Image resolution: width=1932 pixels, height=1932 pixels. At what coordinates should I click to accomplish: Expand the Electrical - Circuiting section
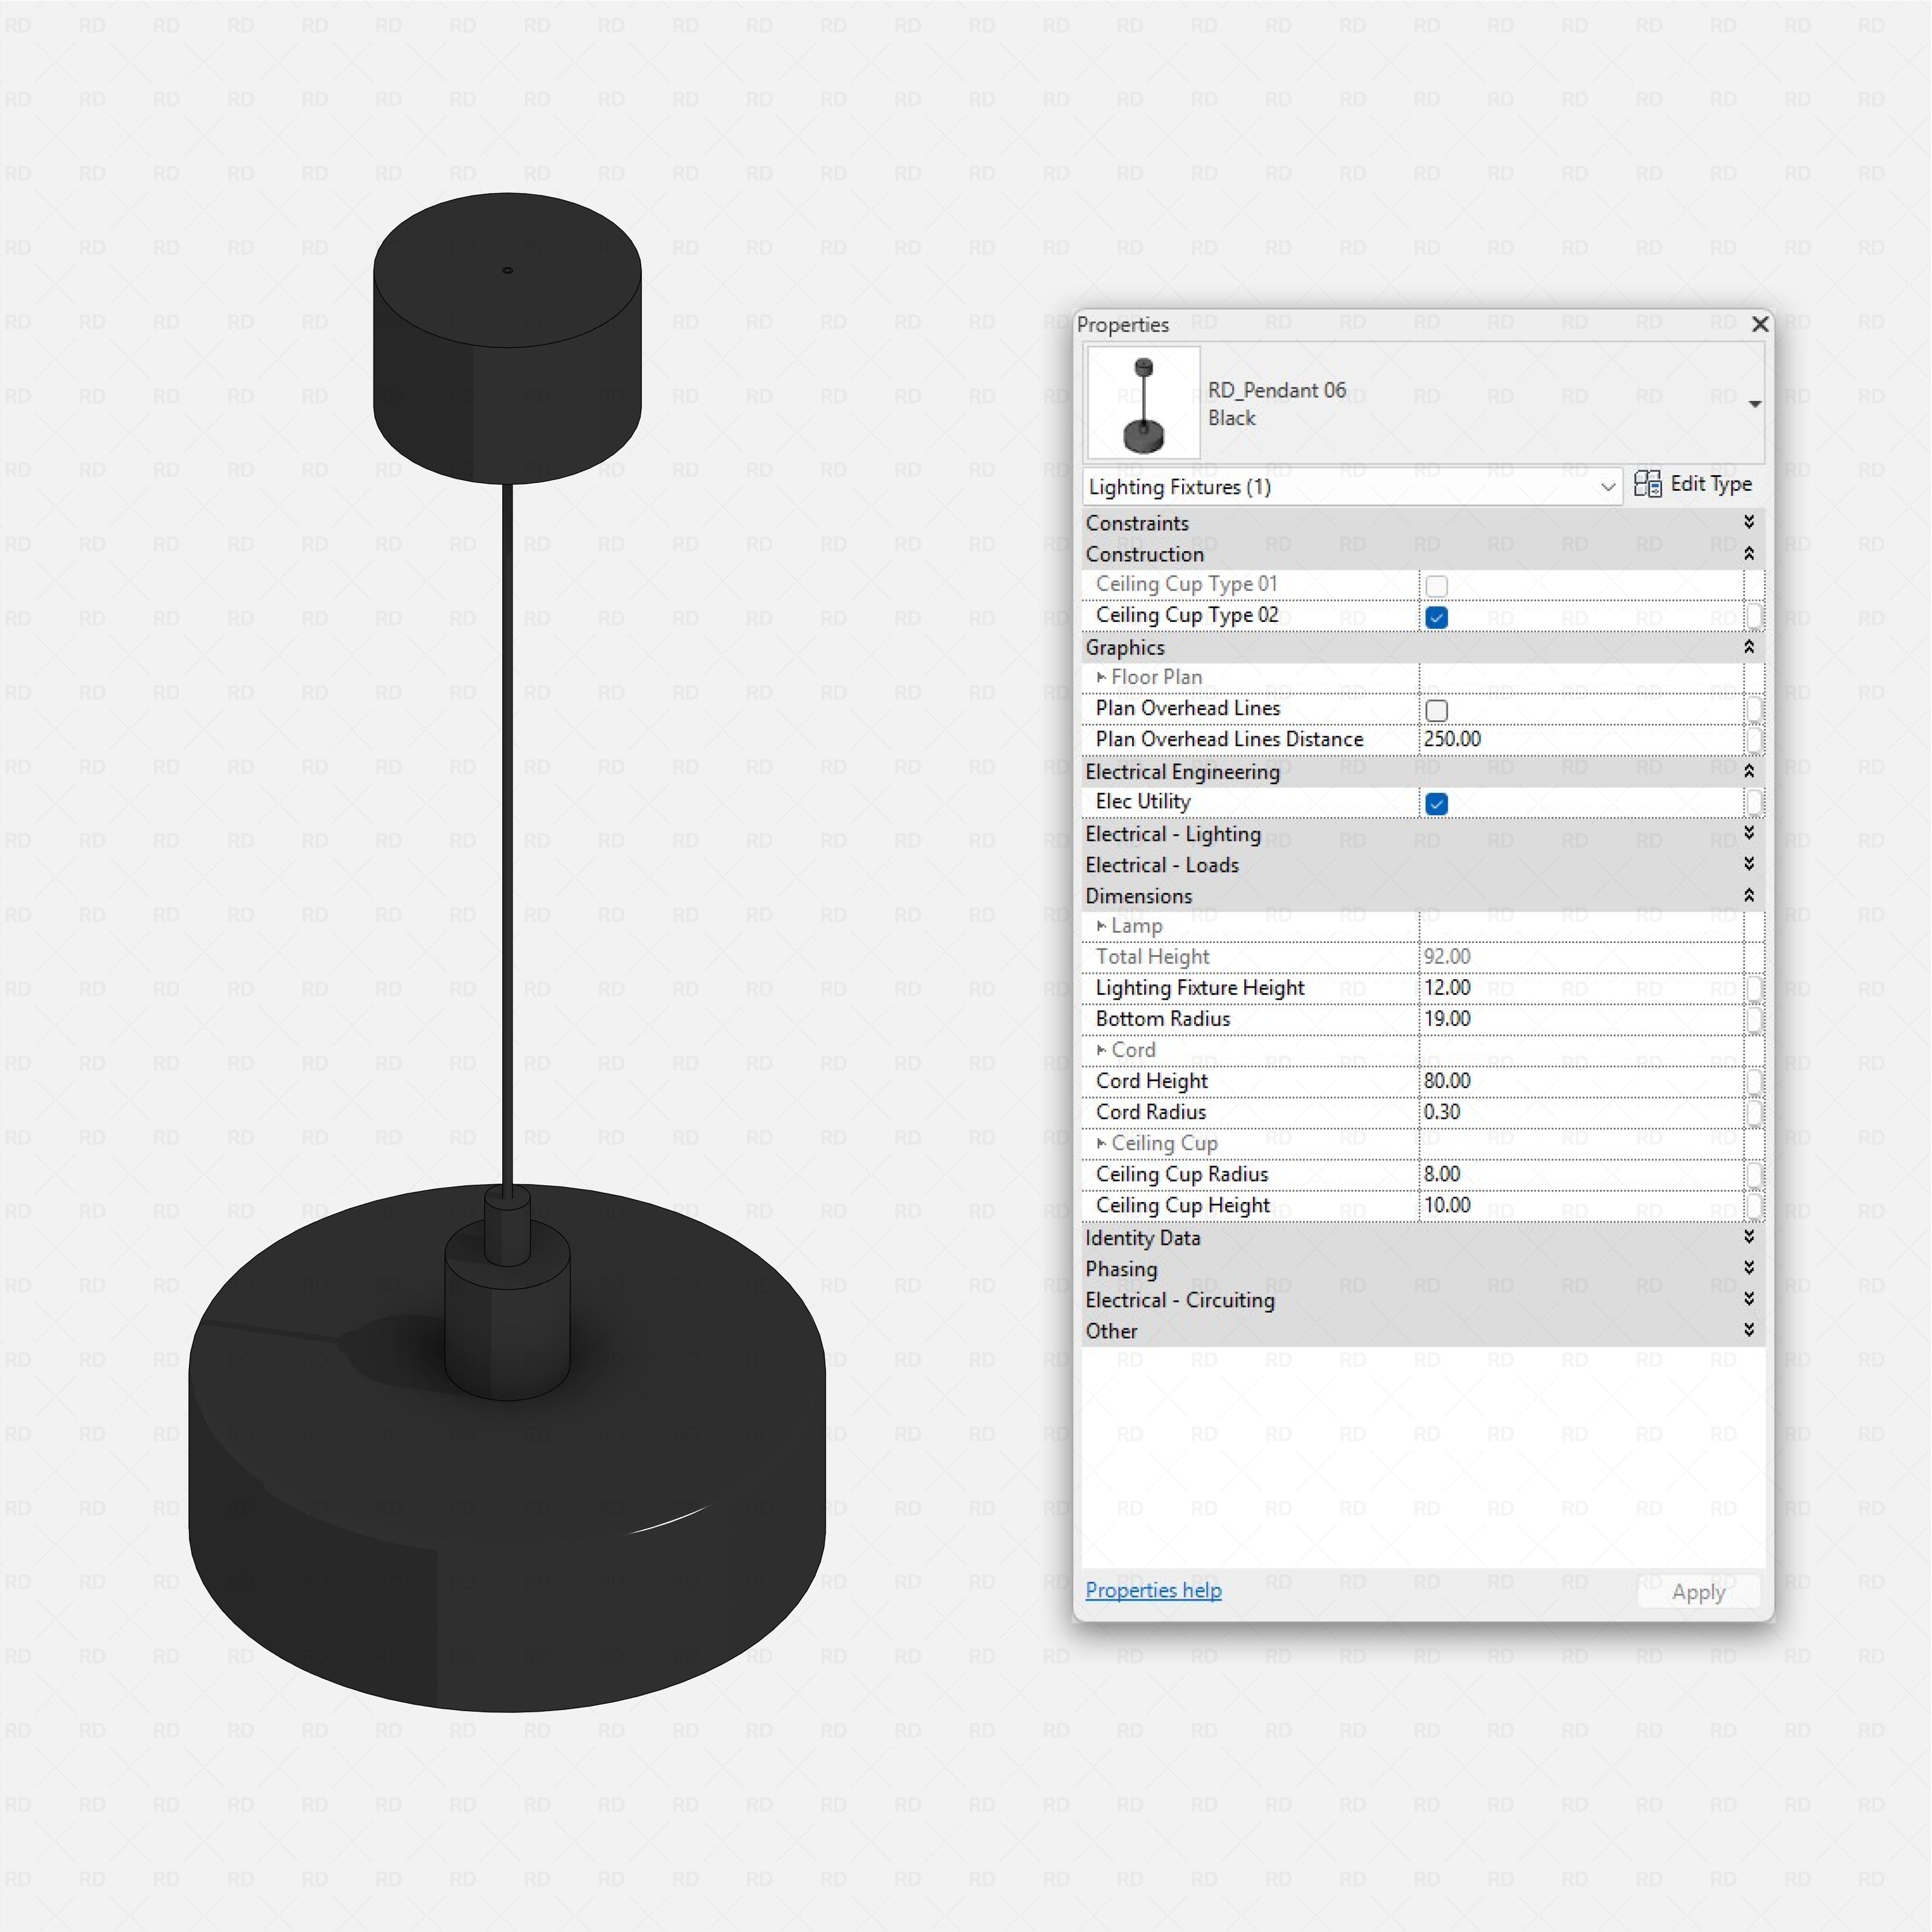(1748, 1298)
